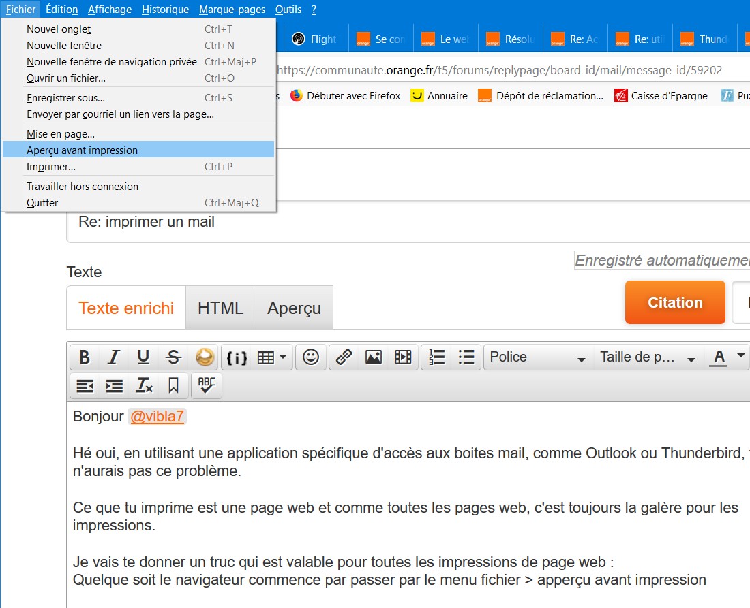Toggle underline formatting in editor

(143, 357)
